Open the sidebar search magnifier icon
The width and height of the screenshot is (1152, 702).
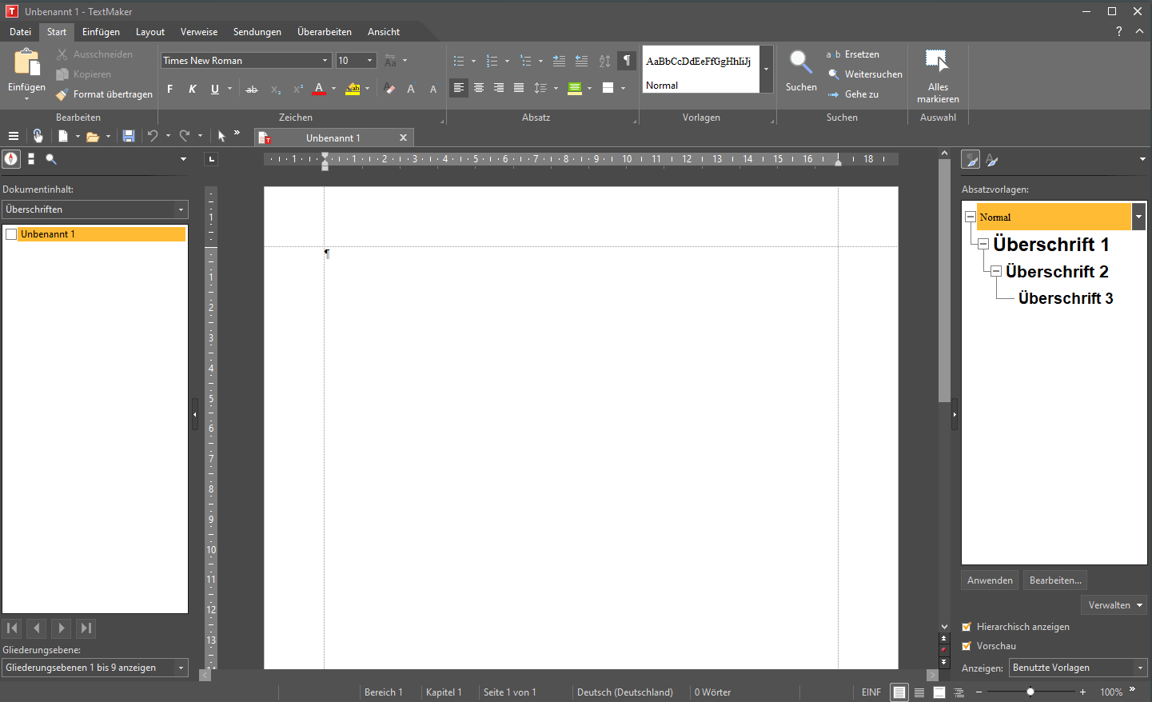tap(51, 159)
